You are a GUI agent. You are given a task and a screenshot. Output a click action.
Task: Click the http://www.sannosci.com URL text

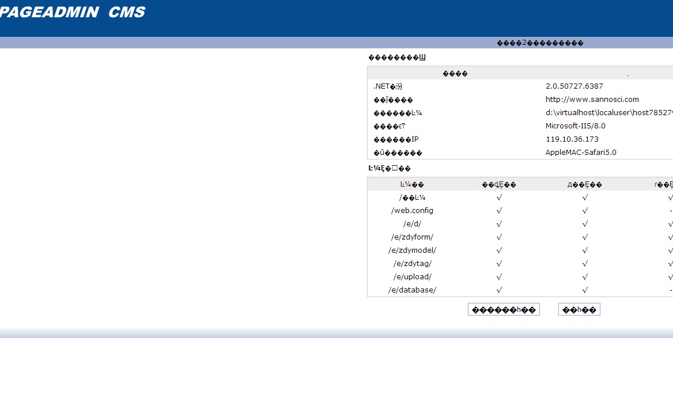592,100
